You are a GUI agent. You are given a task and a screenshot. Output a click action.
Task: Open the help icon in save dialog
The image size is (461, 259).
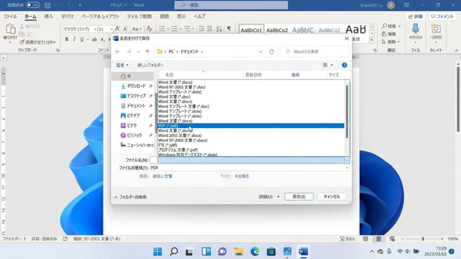coord(344,65)
